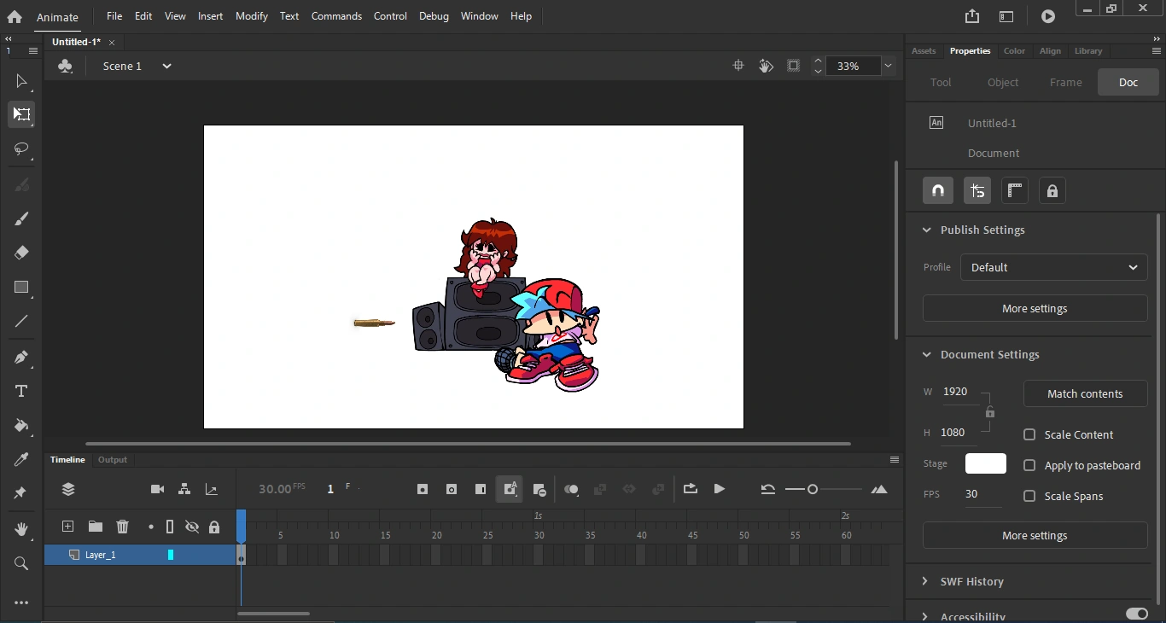This screenshot has width=1166, height=623.
Task: Switch to the Library tab
Action: point(1087,51)
